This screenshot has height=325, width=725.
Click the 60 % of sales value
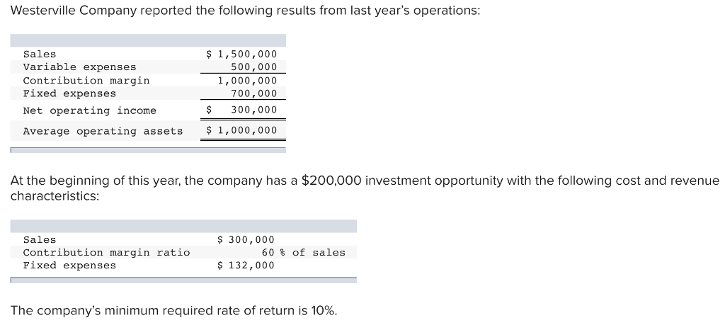tap(303, 252)
